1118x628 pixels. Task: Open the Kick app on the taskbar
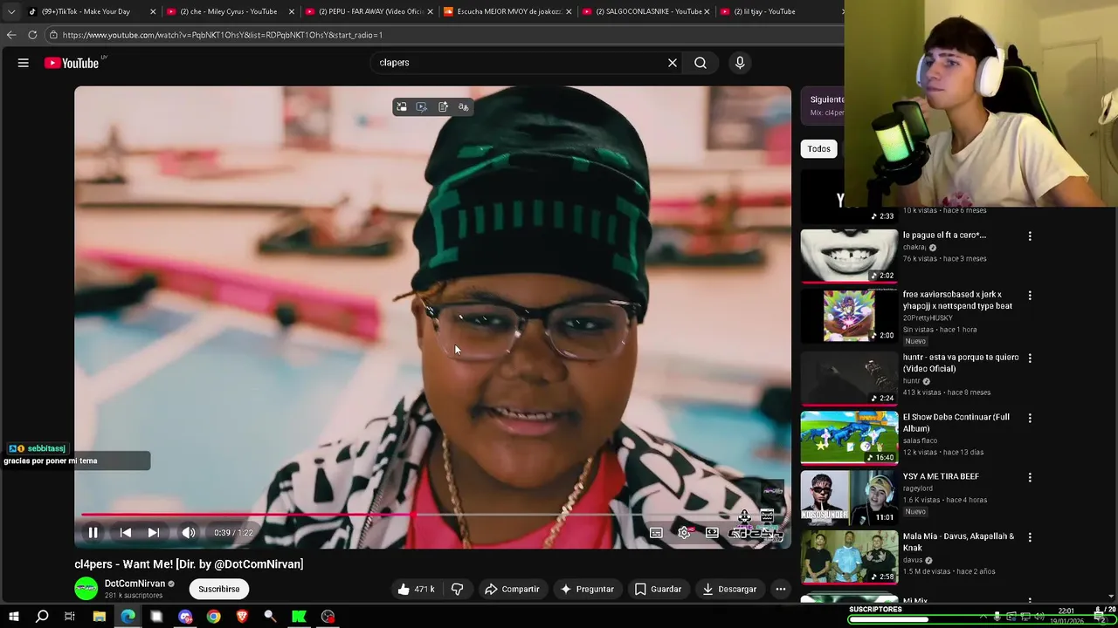(299, 617)
